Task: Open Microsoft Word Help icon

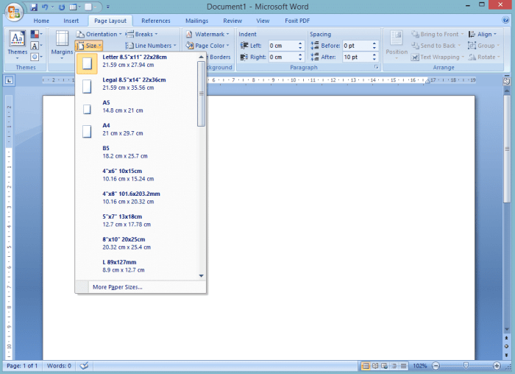Action: [x=505, y=20]
